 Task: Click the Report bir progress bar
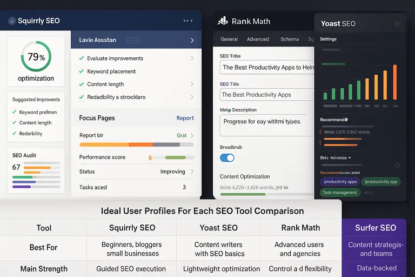click(137, 145)
